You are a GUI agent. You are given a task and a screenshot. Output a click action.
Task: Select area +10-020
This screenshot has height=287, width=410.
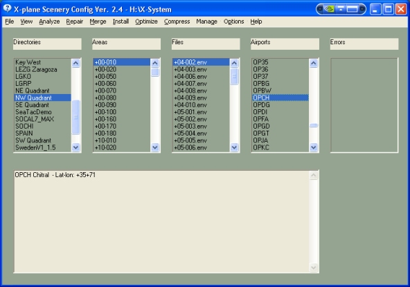[122, 147]
